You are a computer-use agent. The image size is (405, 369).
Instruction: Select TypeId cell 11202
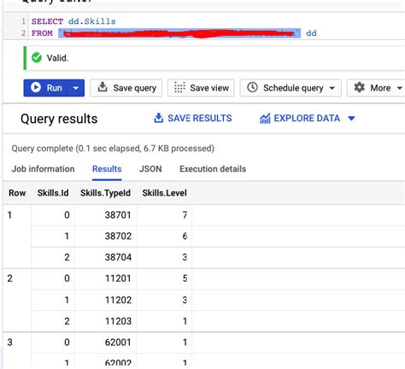(x=118, y=300)
